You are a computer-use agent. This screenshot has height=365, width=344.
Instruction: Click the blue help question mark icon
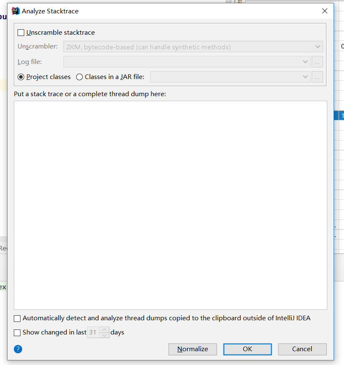[x=18, y=349]
